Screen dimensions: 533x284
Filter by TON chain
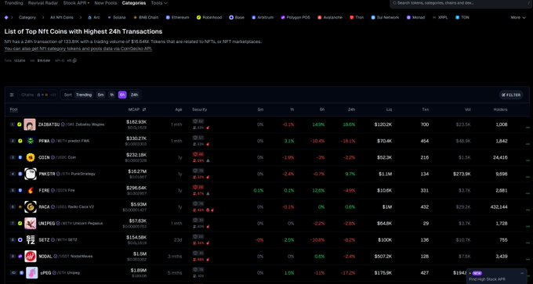pyautogui.click(x=462, y=17)
